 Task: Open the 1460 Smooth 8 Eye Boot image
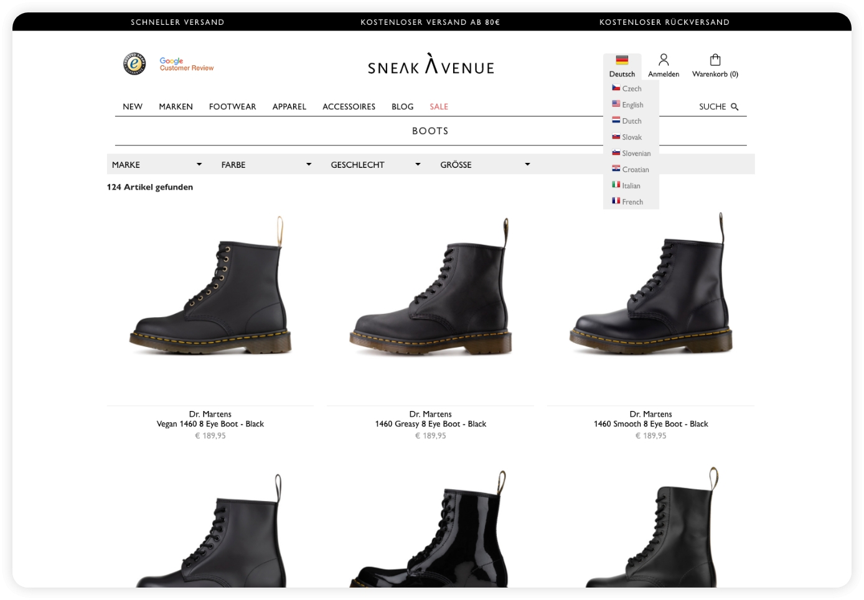pyautogui.click(x=650, y=284)
